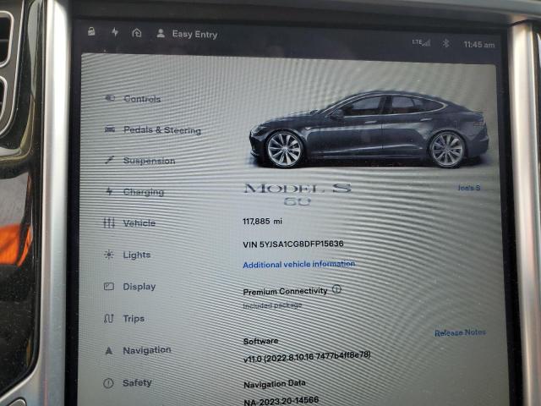
Task: Tap the Premium Connectivity label
Action: (285, 291)
